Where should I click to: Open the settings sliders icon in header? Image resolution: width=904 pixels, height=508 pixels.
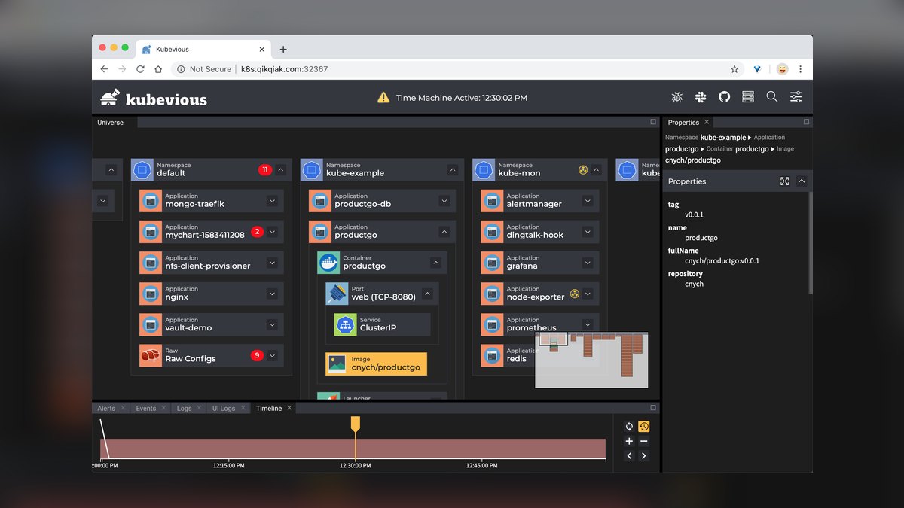pyautogui.click(x=796, y=97)
